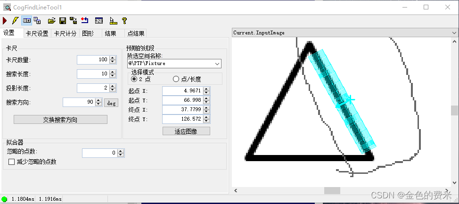Select the 2 点 radio button
The image size is (459, 204).
click(134, 79)
